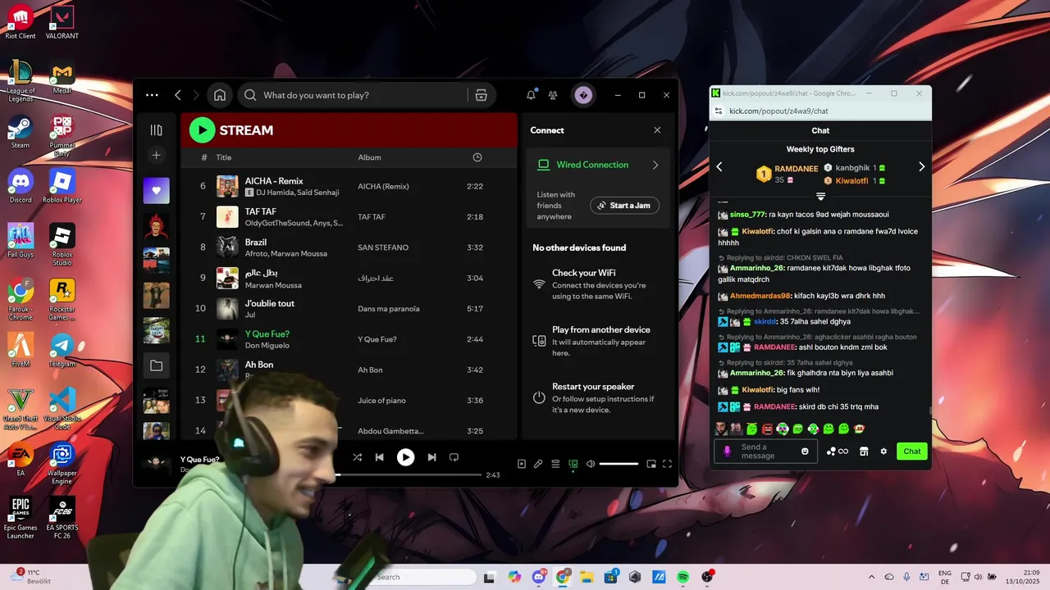
Task: Skip to previous track
Action: [379, 457]
